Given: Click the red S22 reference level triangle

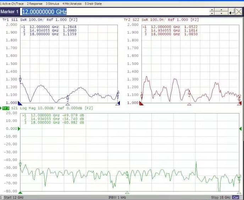Looking at the screenshot, I should pyautogui.click(x=141, y=103).
